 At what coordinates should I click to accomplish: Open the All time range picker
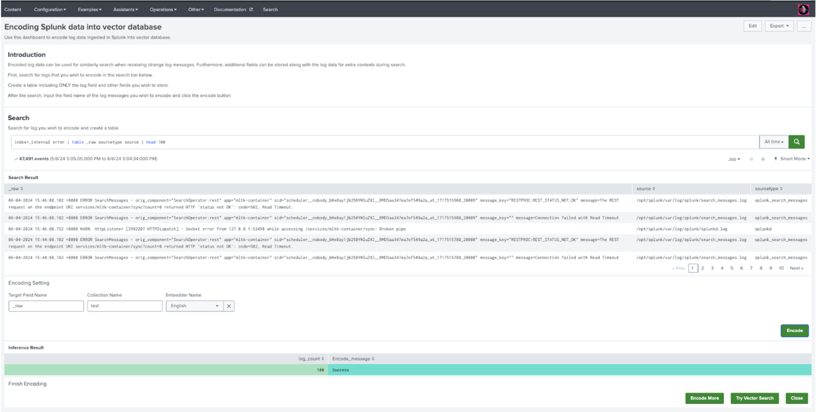point(774,142)
